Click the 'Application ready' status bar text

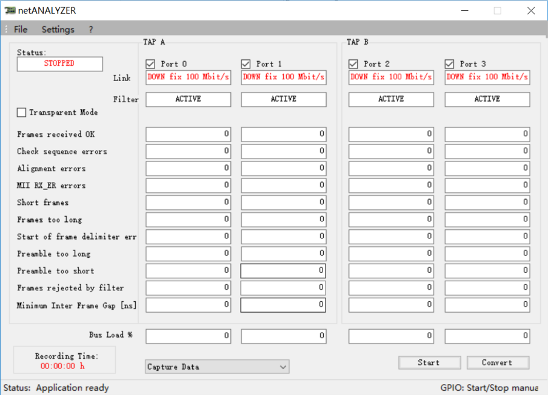(x=72, y=388)
